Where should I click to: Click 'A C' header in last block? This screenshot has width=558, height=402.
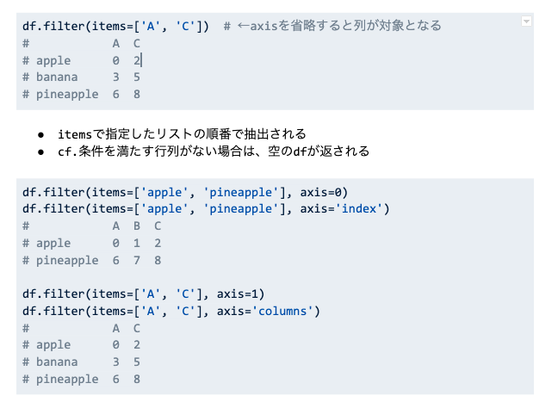126,328
